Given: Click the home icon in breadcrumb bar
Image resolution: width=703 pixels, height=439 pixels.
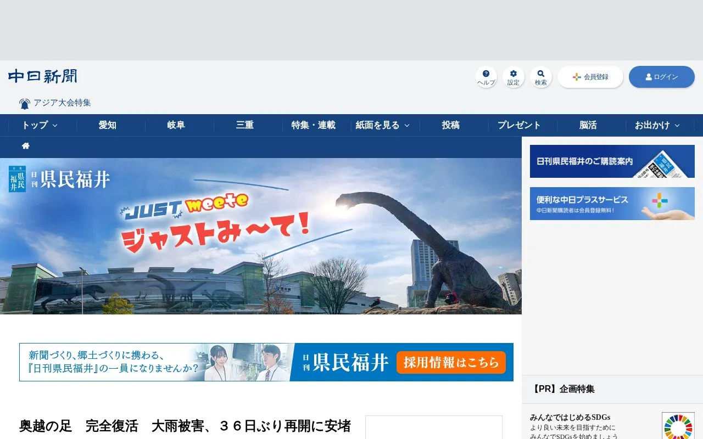Looking at the screenshot, I should click(26, 146).
